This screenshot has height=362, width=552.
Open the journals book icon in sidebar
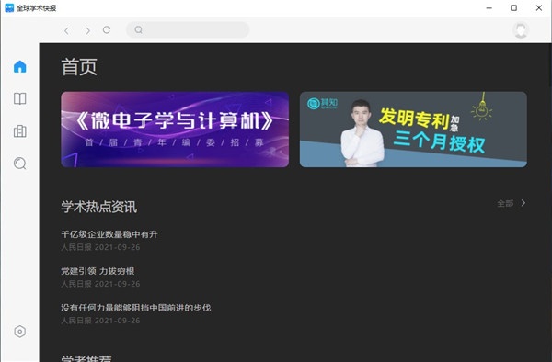(19, 98)
